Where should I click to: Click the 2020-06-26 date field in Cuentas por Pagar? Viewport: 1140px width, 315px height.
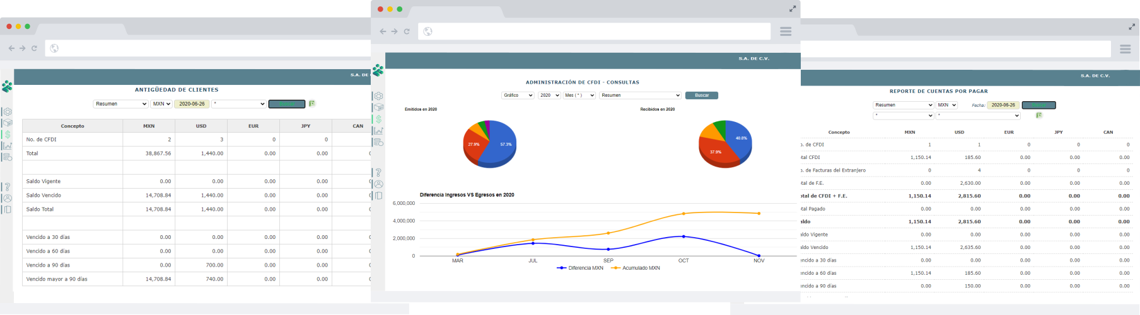[x=1003, y=105]
